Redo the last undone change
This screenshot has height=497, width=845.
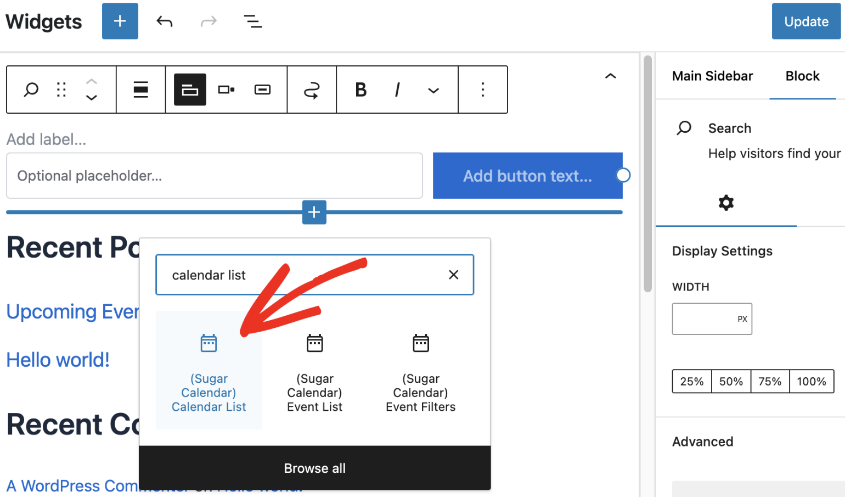coord(209,21)
